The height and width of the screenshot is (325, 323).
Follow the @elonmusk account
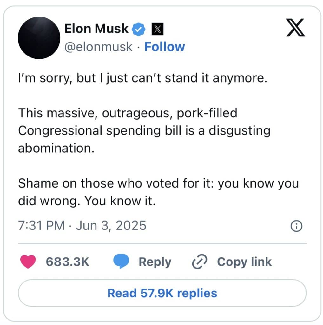[164, 47]
